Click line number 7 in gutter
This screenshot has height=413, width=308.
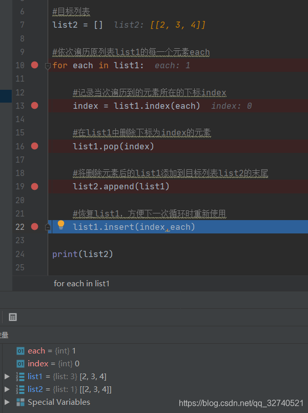tap(22, 25)
